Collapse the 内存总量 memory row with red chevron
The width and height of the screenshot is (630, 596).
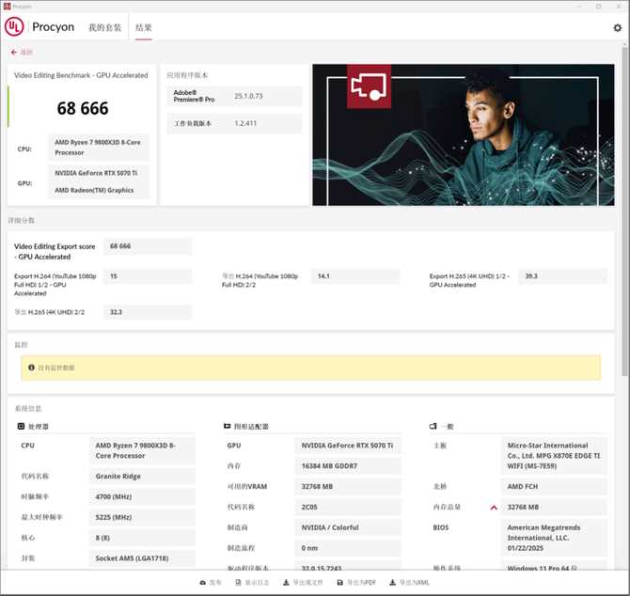pyautogui.click(x=494, y=508)
